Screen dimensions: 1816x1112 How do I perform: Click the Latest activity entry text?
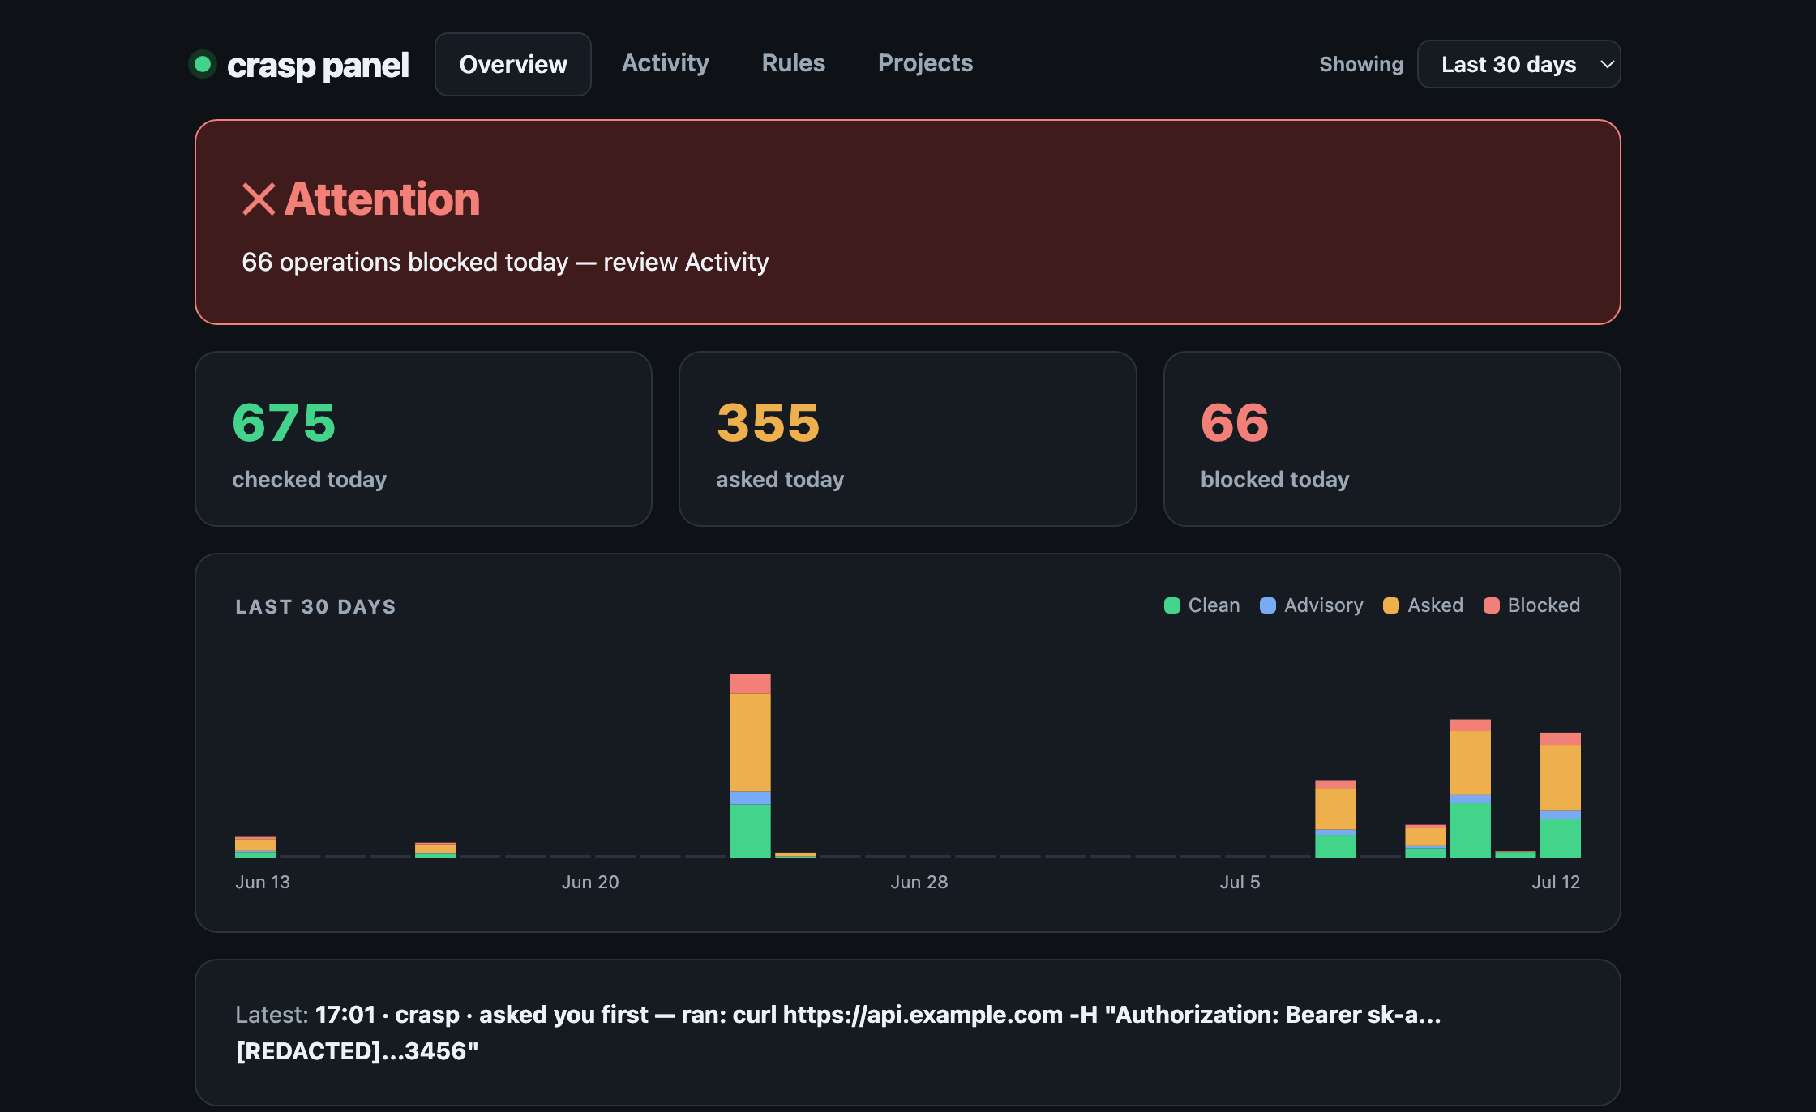[838, 1033]
